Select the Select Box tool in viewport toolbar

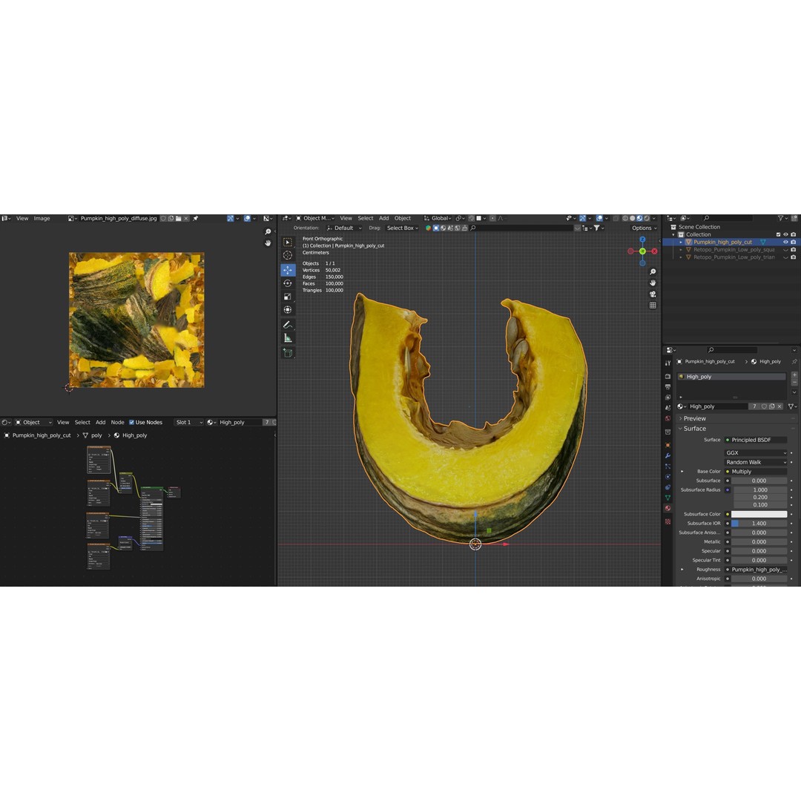point(288,242)
